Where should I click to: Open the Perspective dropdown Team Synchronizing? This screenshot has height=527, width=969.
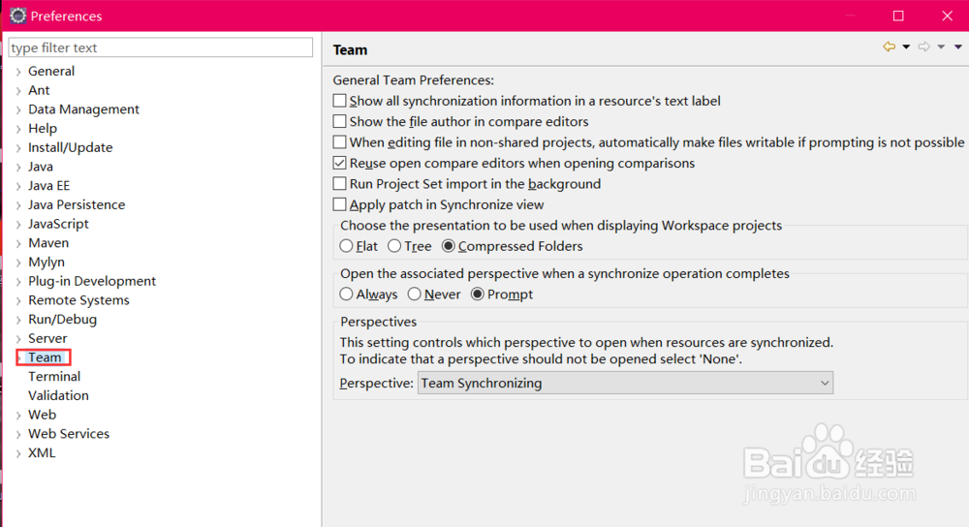pyautogui.click(x=625, y=383)
